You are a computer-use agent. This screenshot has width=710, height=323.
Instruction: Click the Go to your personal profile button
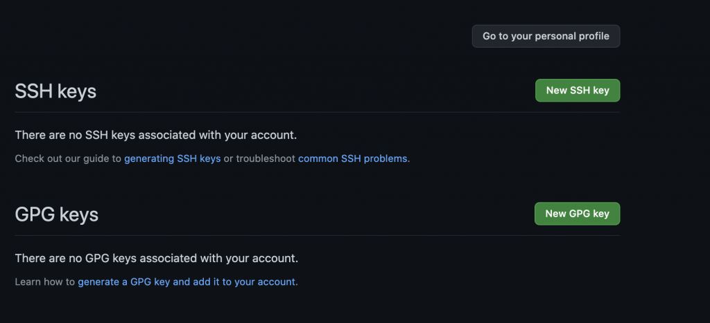tap(546, 36)
